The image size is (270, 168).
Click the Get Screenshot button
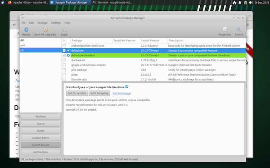77,93
